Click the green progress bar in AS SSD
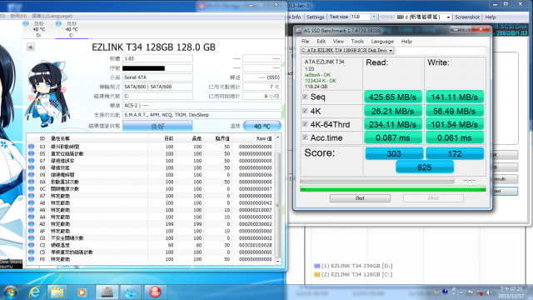This screenshot has height=300, width=533. click(392, 189)
